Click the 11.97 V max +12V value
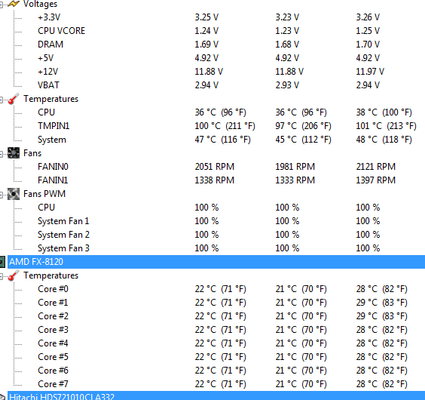 click(370, 72)
